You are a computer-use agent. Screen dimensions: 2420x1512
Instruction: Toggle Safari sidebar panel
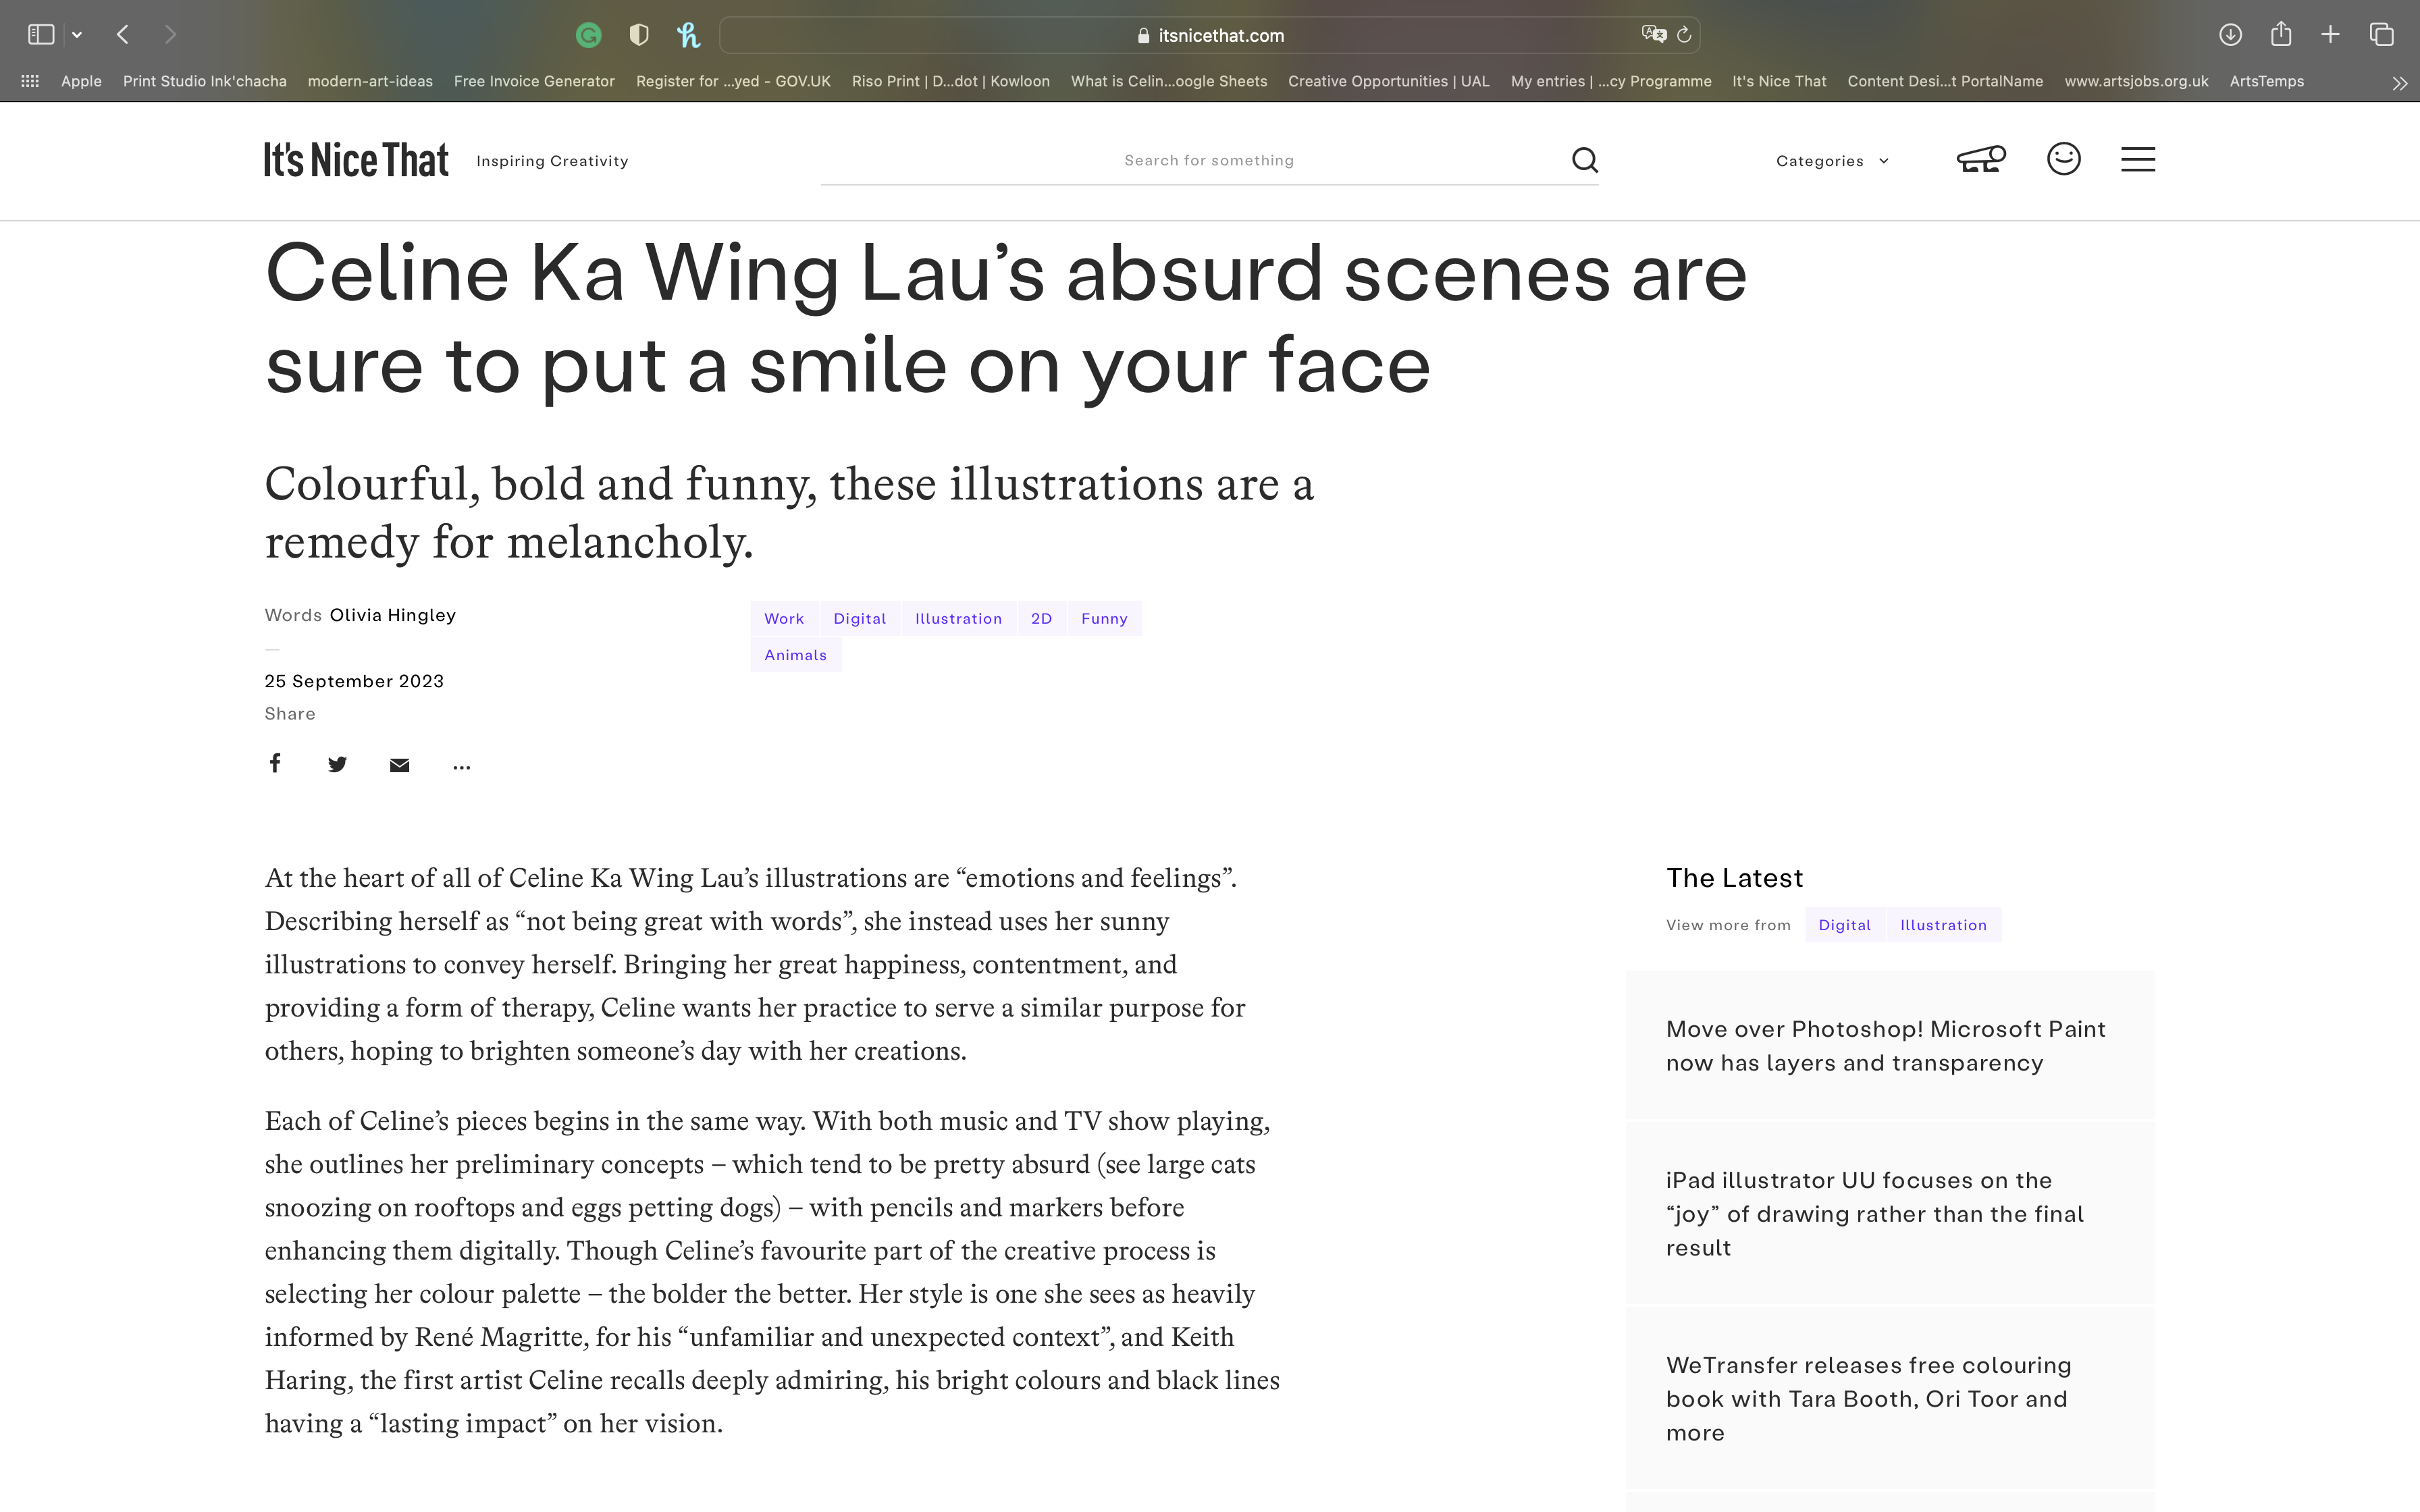coord(41,35)
